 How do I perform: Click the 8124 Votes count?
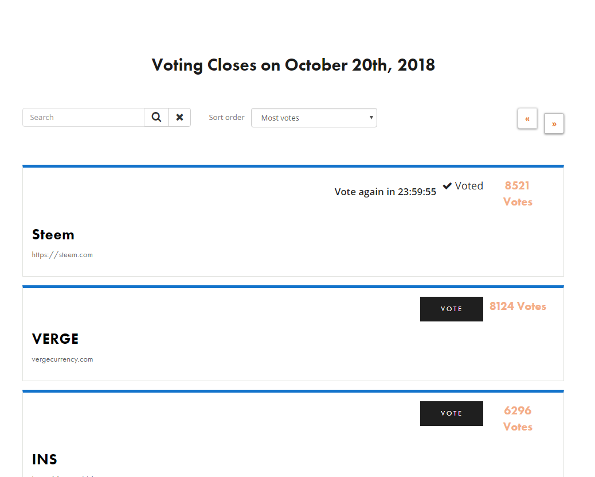pos(518,307)
